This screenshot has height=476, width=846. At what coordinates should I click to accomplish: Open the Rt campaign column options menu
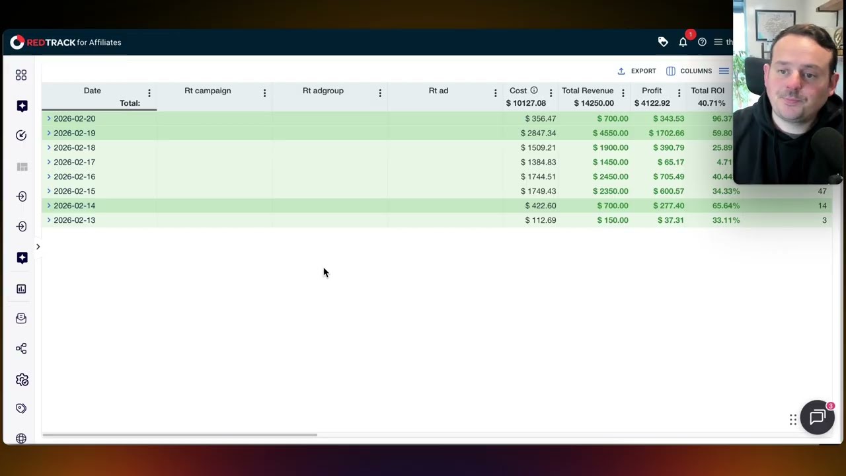click(264, 93)
